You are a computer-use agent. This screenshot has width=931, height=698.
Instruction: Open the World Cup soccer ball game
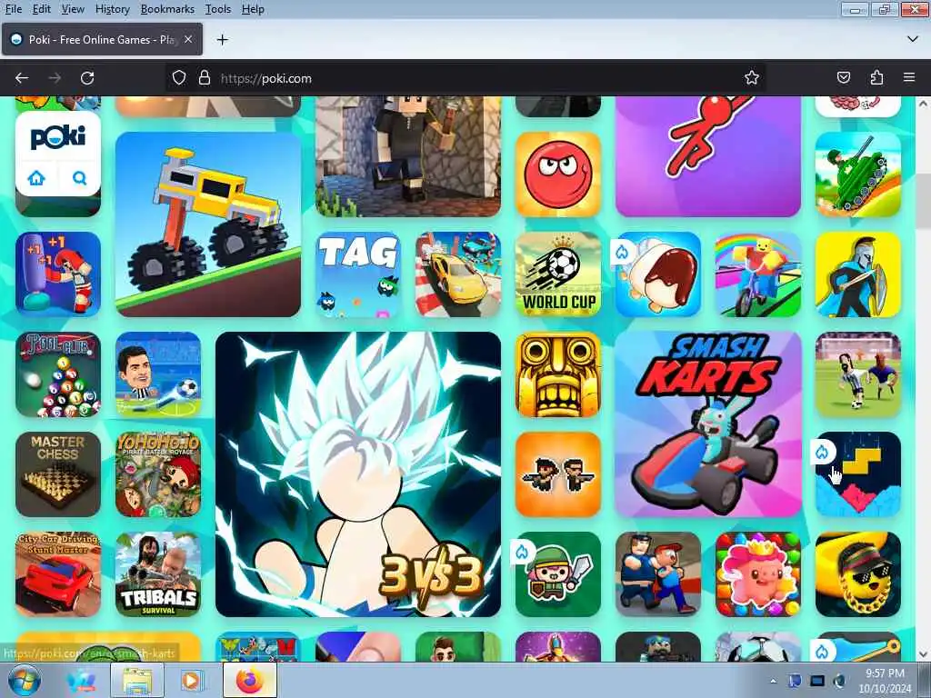[x=558, y=274]
